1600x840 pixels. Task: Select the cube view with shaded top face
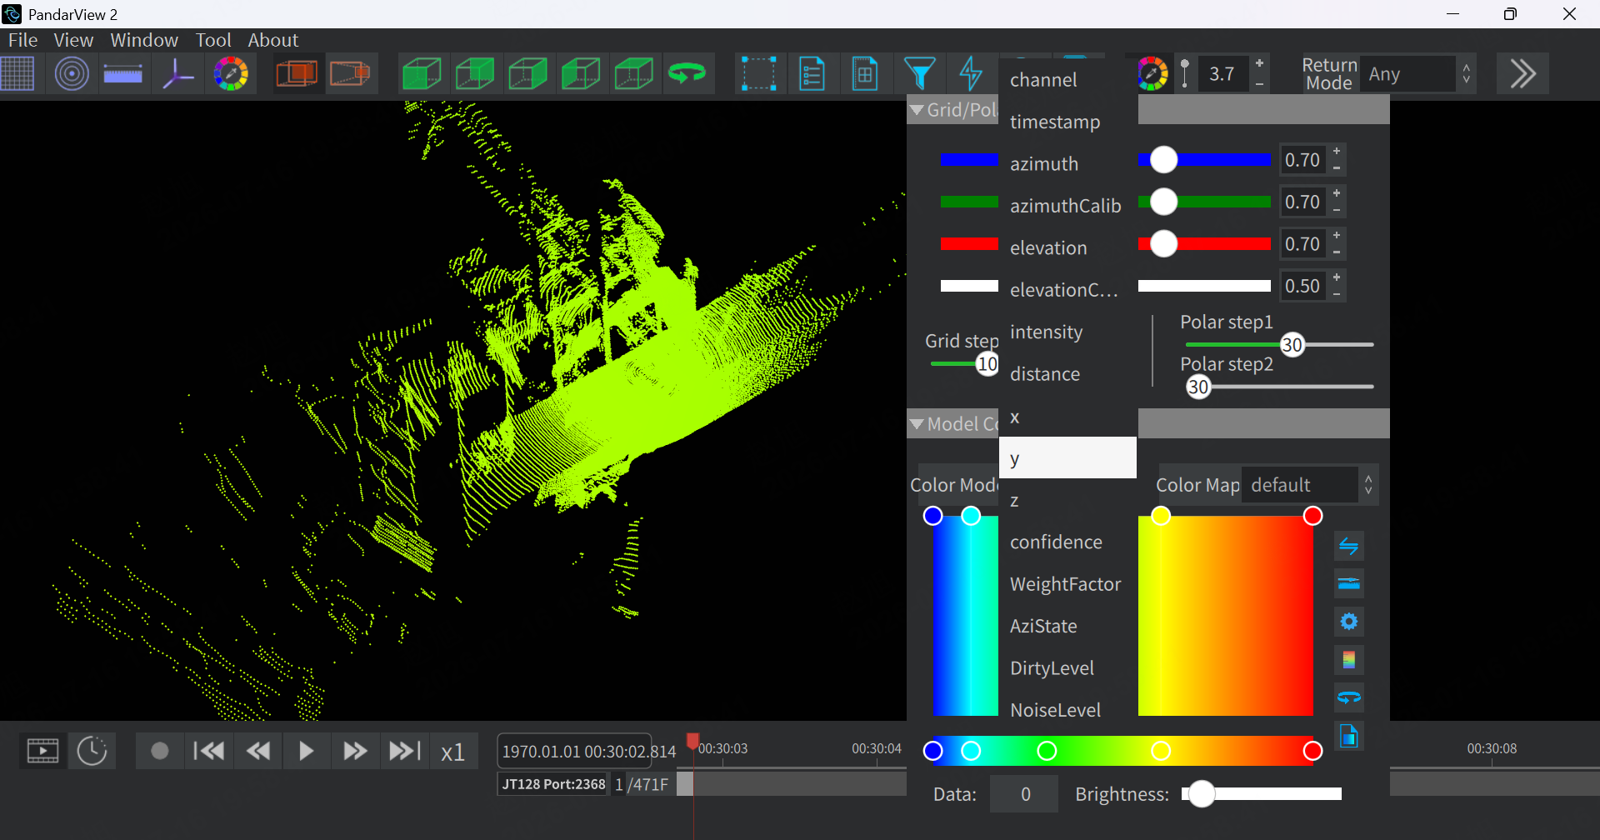coord(633,74)
